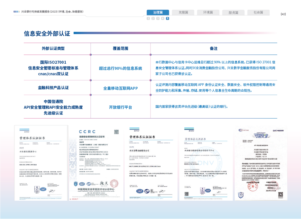Go to the 环境篇 section tab
The image size is (301, 219).
pos(208,13)
